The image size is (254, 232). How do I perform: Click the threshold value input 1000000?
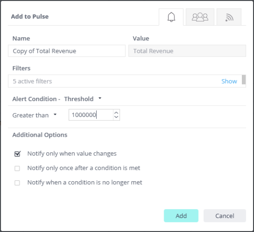tap(91, 115)
